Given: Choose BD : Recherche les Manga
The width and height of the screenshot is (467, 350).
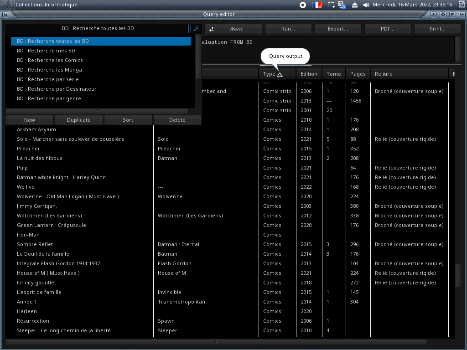Looking at the screenshot, I should (101, 70).
